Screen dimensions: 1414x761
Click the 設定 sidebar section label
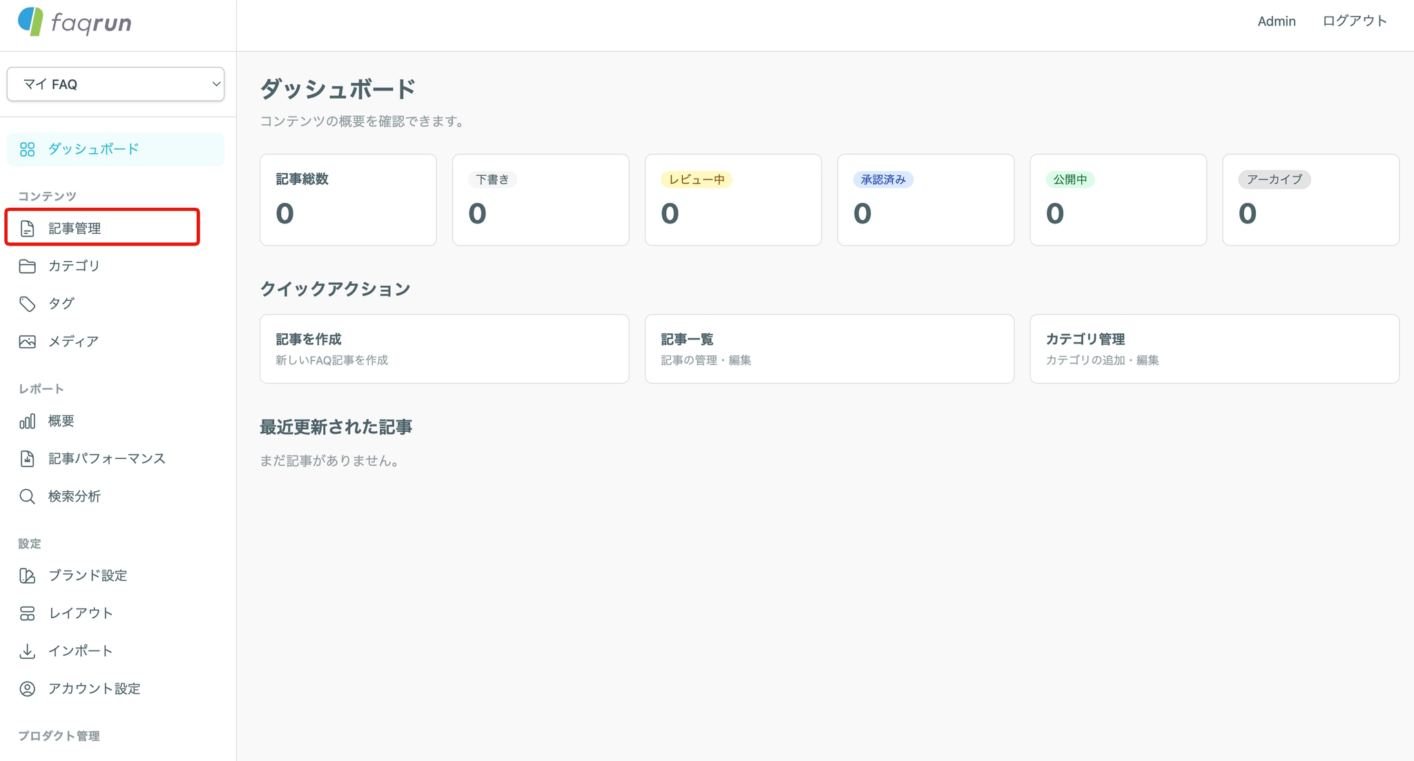tap(30, 544)
